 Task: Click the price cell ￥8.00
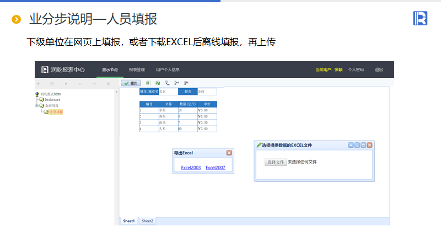coord(207,116)
